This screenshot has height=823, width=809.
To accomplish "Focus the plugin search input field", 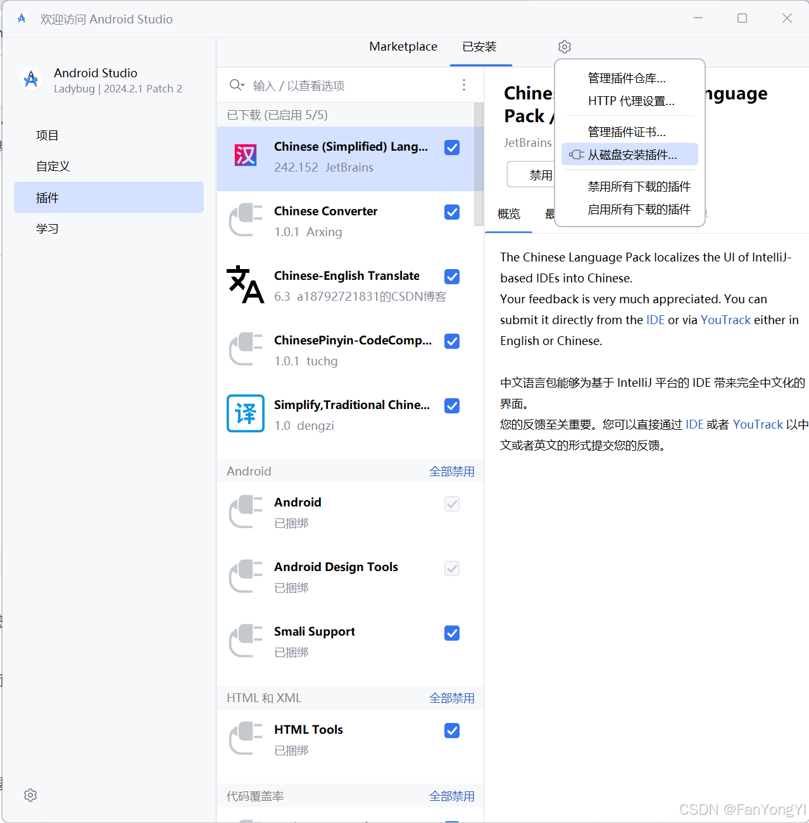I will (351, 85).
